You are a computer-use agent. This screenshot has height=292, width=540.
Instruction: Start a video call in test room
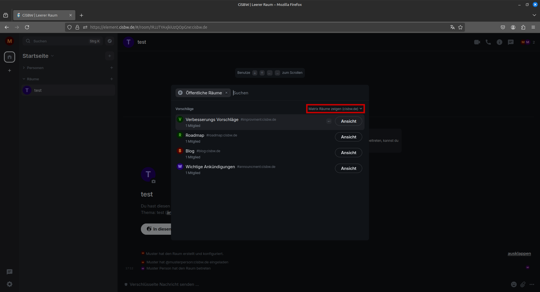[477, 42]
